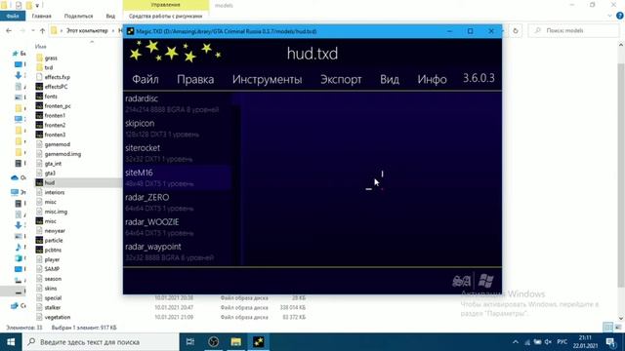
Task: Select the special file
Action: (x=53, y=298)
